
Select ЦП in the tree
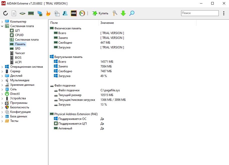[x=17, y=31]
